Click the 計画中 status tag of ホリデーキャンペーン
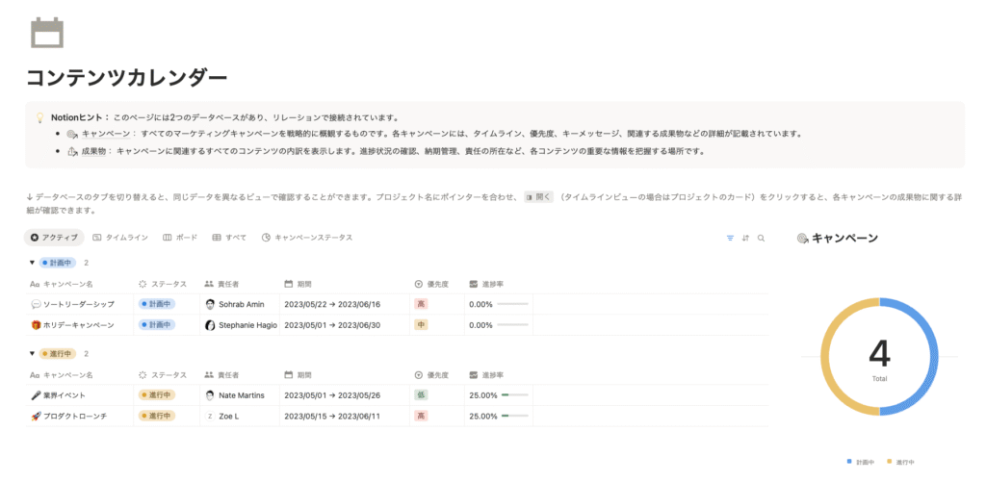Image resolution: width=986 pixels, height=482 pixels. pyautogui.click(x=157, y=325)
